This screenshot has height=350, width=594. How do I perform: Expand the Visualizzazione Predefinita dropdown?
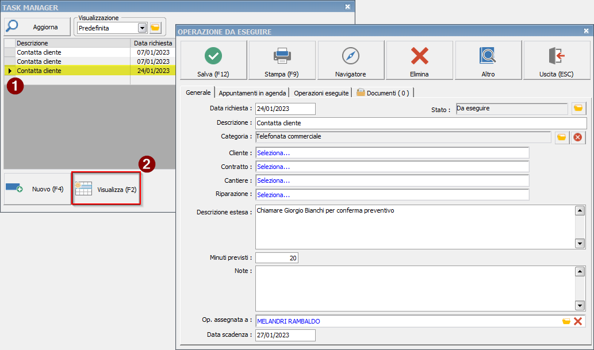pos(142,28)
